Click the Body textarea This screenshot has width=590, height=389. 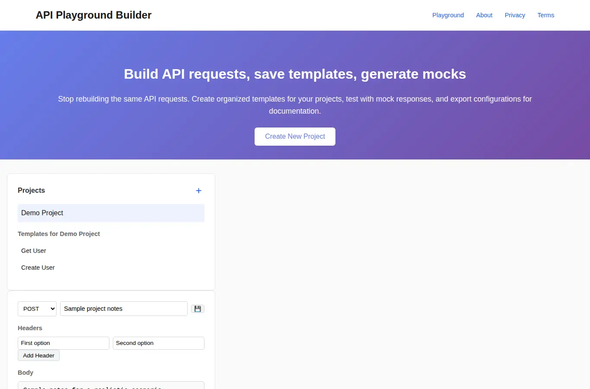click(111, 385)
